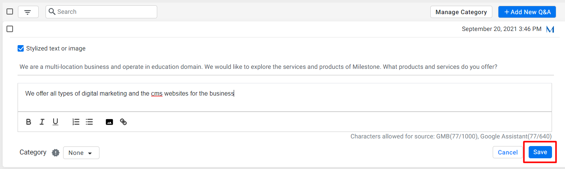Open the filter options icon

[x=28, y=12]
